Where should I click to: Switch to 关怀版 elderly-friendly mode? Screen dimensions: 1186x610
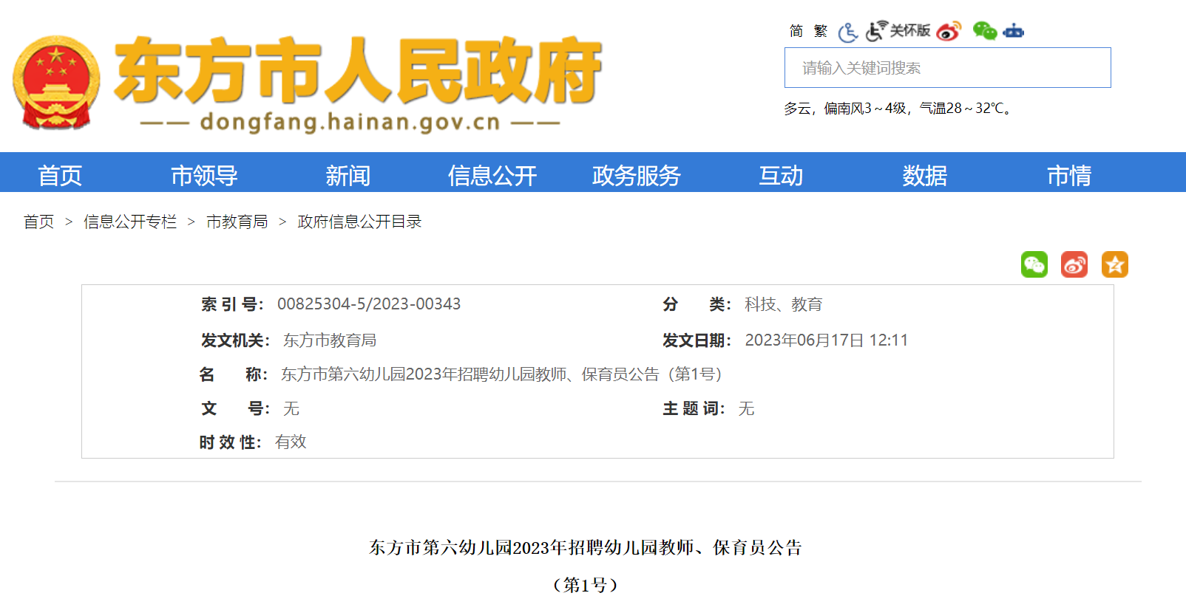click(898, 31)
